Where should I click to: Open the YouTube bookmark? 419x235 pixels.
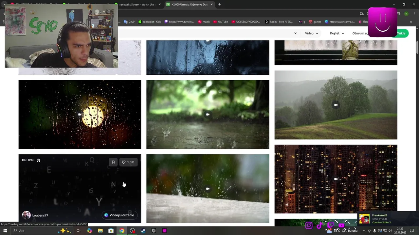tap(221, 22)
